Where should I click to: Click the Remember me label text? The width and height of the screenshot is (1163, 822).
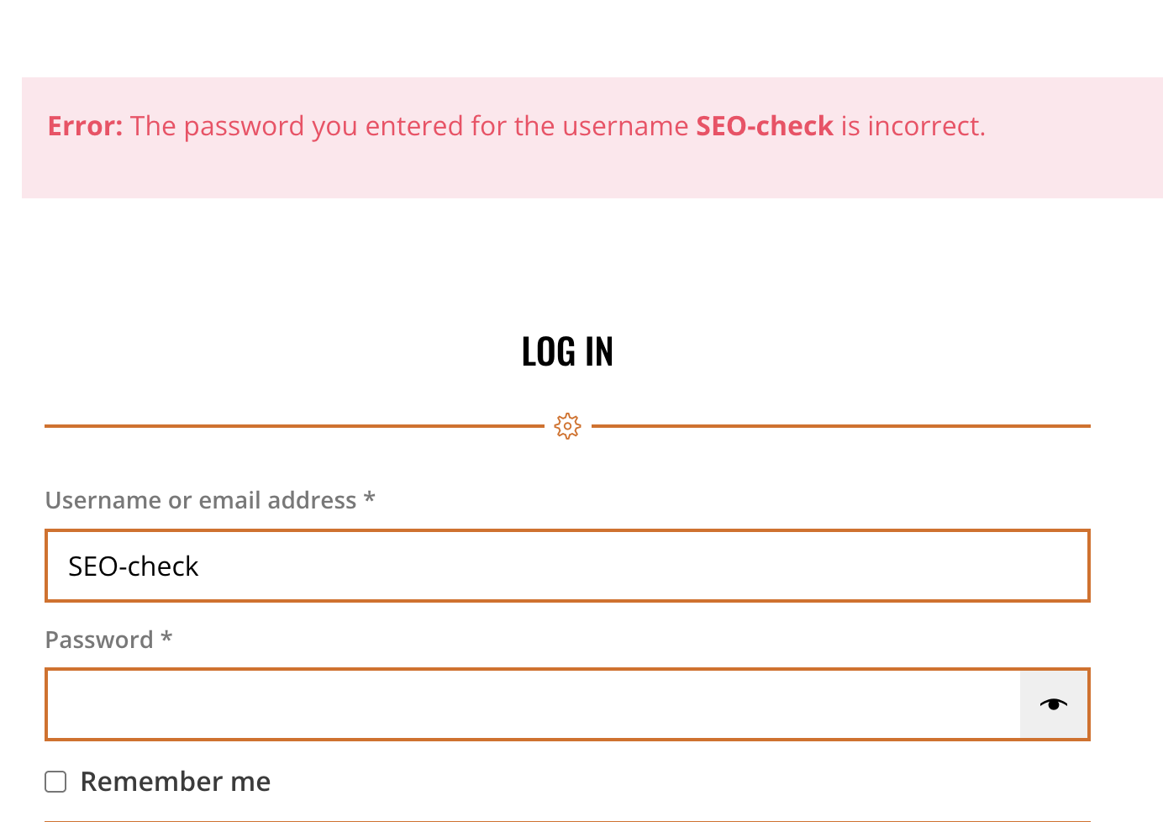(176, 782)
